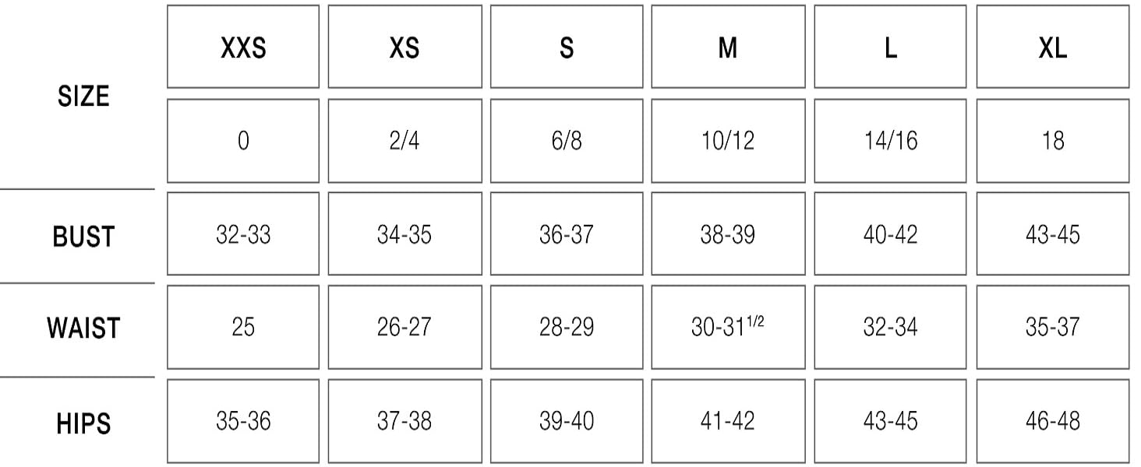Select waist measurement 30-31 1/2 cell
The height and width of the screenshot is (467, 1141).
728,327
